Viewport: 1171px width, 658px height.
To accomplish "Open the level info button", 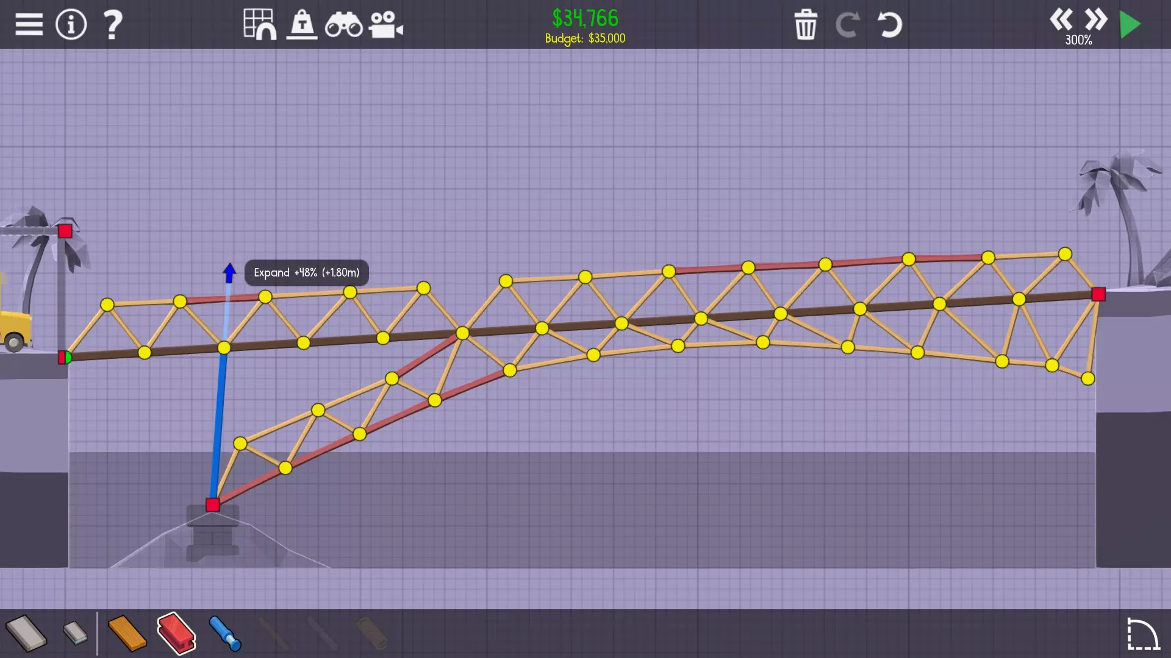I will click(x=71, y=25).
